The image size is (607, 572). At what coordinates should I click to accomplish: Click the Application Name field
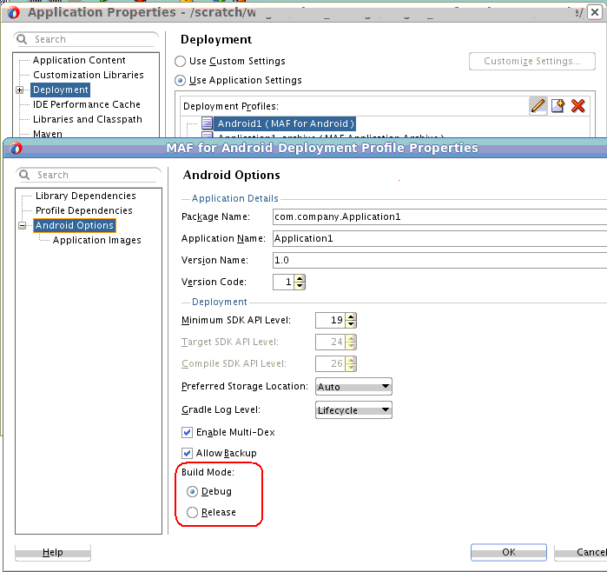(x=439, y=238)
